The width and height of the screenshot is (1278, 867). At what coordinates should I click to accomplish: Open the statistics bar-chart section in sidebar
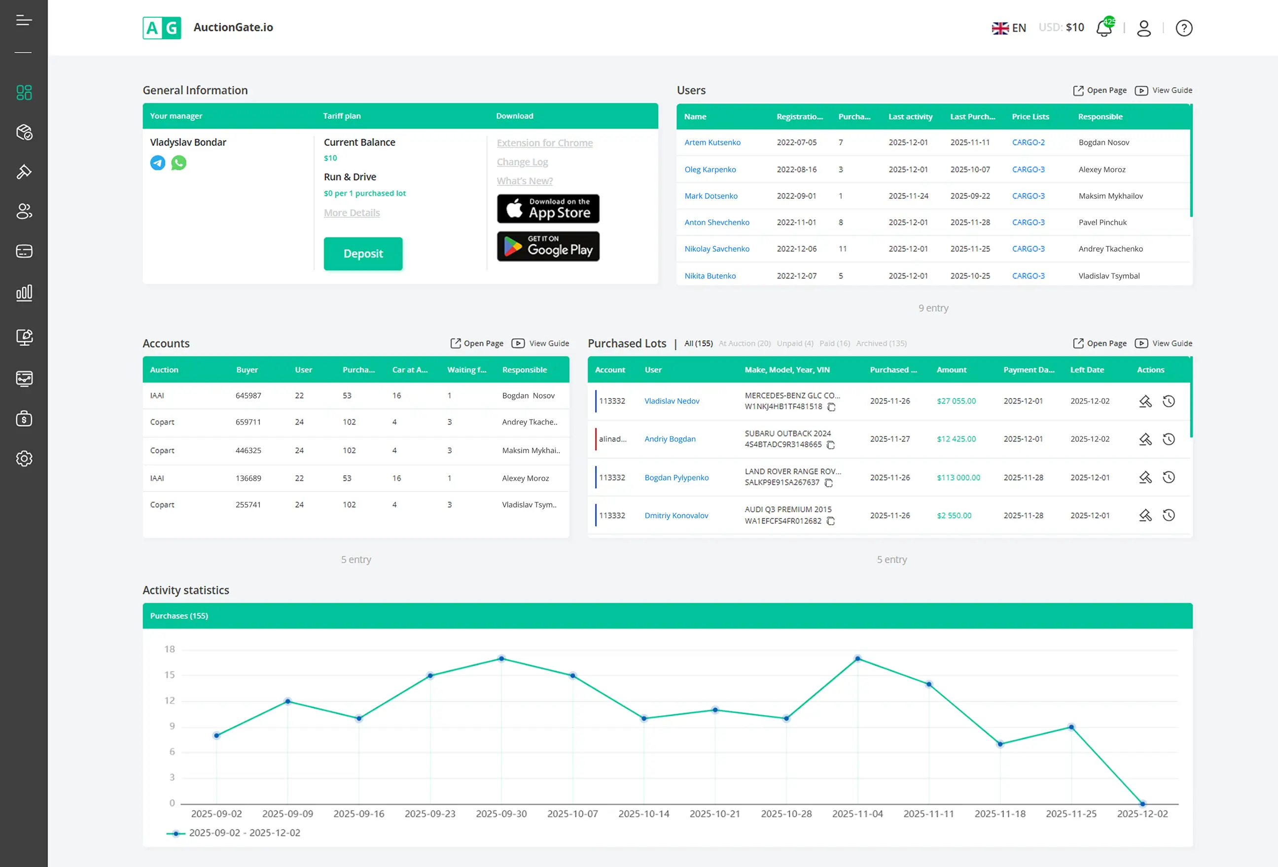pos(24,293)
